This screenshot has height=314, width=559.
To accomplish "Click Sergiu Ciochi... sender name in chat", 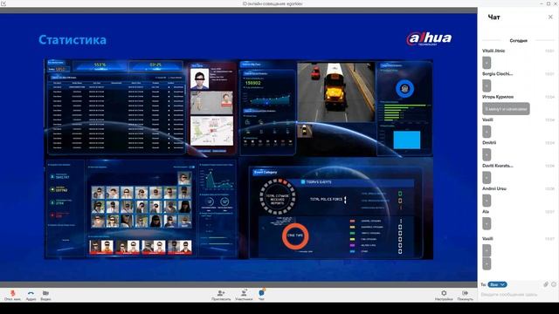I will tap(497, 73).
